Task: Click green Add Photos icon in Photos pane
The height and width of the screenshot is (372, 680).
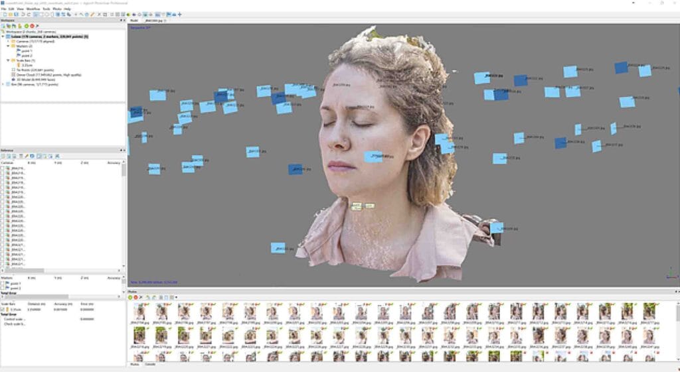Action: point(130,298)
